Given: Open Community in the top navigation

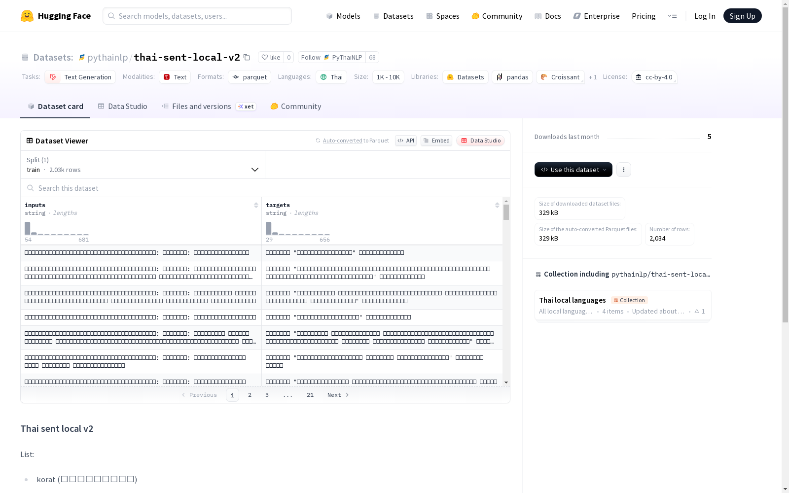Looking at the screenshot, I should coord(497,16).
